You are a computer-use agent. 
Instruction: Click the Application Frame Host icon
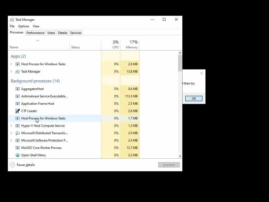[x=18, y=104]
